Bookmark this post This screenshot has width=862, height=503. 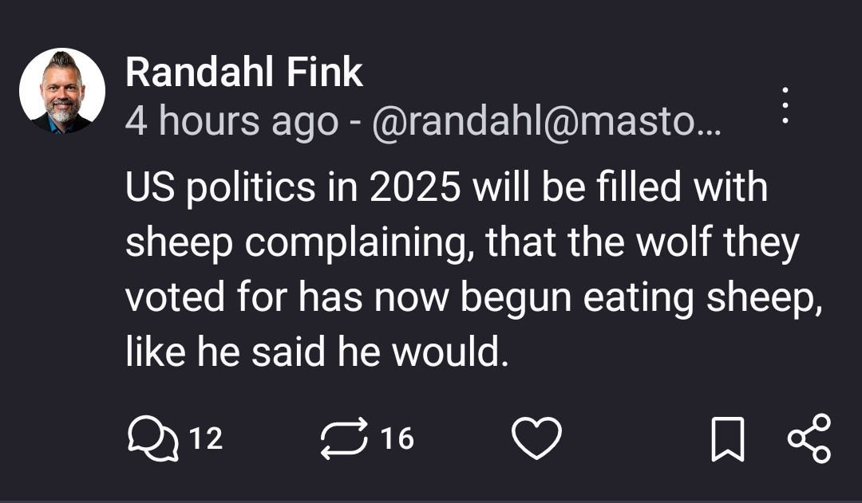coord(728,439)
